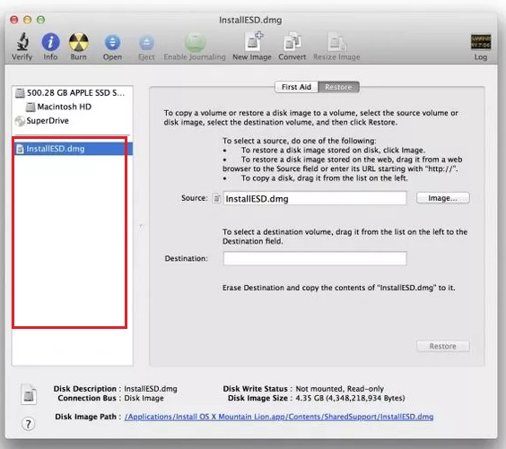Click the Eject toolbar icon

[x=146, y=43]
